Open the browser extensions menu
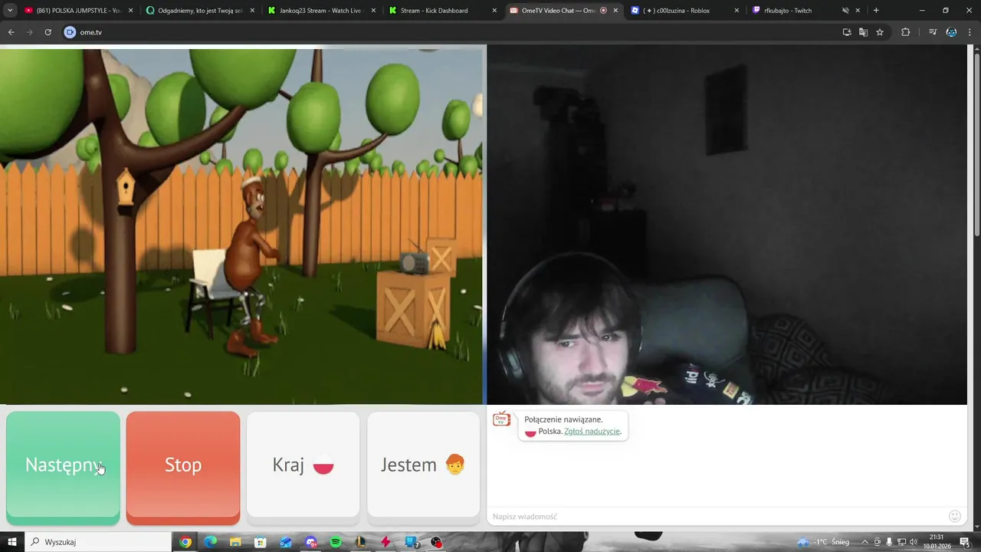 (x=905, y=32)
